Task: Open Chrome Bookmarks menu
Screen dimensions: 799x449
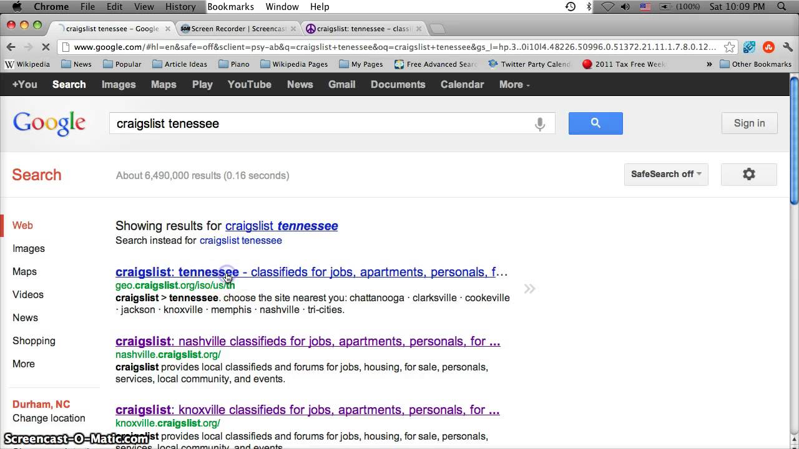Action: coord(230,7)
